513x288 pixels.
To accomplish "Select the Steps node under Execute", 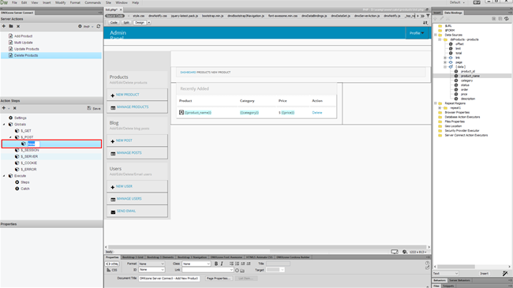I will (x=25, y=182).
